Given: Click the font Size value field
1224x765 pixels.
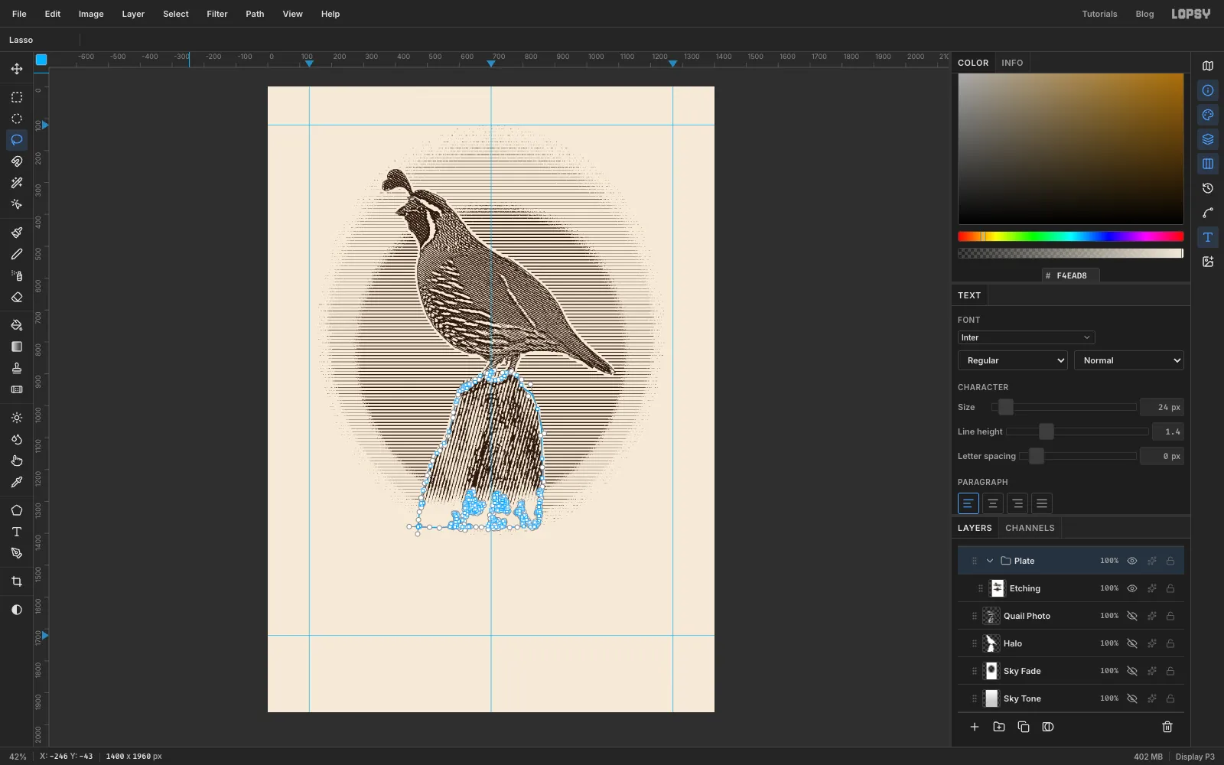Looking at the screenshot, I should (x=1162, y=407).
